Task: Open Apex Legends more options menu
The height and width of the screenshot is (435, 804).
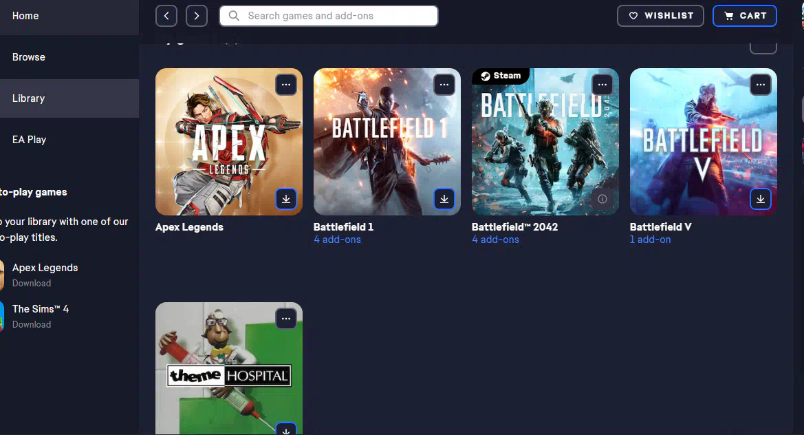Action: coord(286,85)
